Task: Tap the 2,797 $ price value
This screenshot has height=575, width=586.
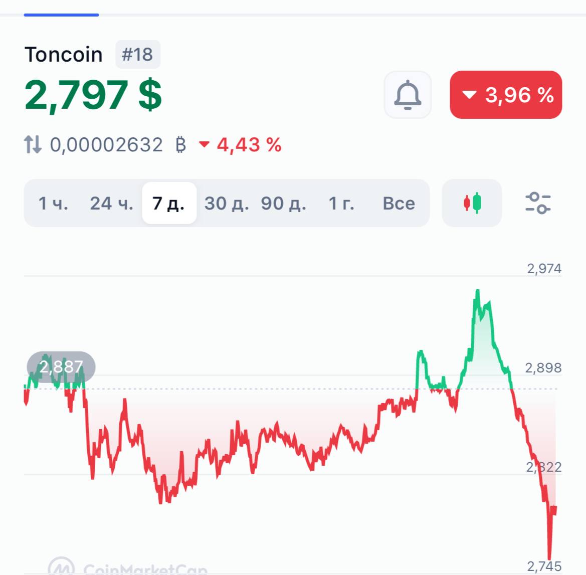Action: 93,95
